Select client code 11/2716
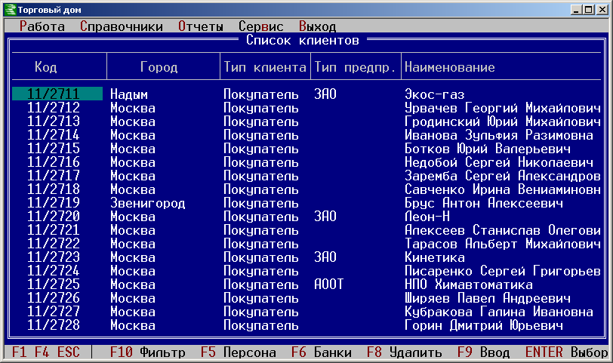613x363 pixels. point(54,162)
